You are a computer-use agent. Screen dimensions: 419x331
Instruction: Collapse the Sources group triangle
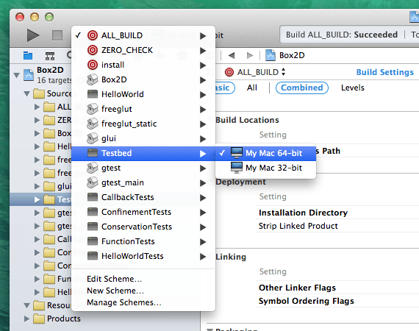(26, 94)
